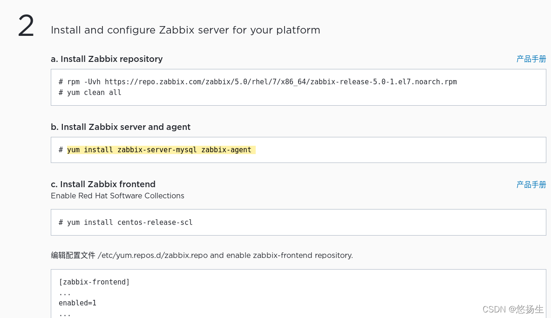Click the "c. Install Zabbix frontend" heading
This screenshot has width=551, height=318.
click(x=103, y=184)
